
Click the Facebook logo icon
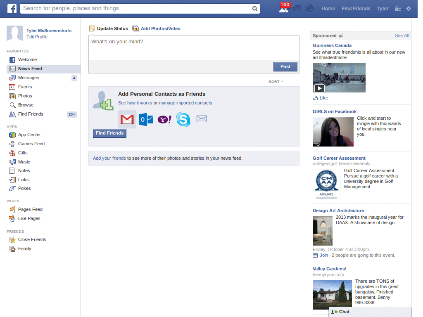click(x=12, y=9)
